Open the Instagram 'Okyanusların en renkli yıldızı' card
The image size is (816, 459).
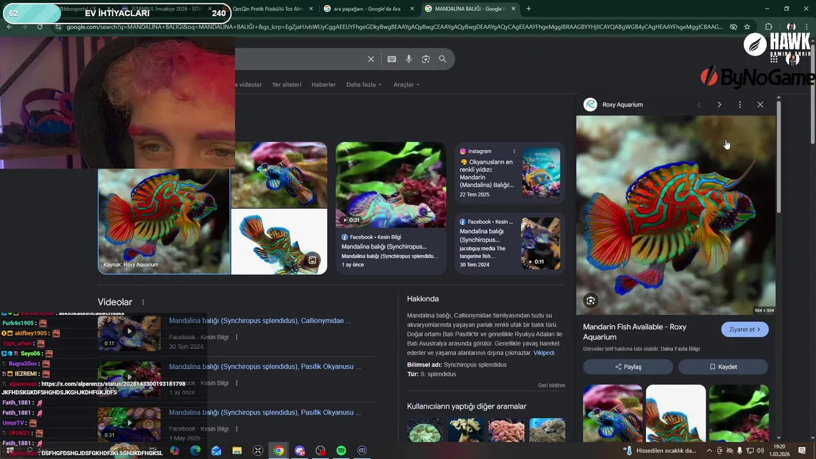(x=510, y=173)
